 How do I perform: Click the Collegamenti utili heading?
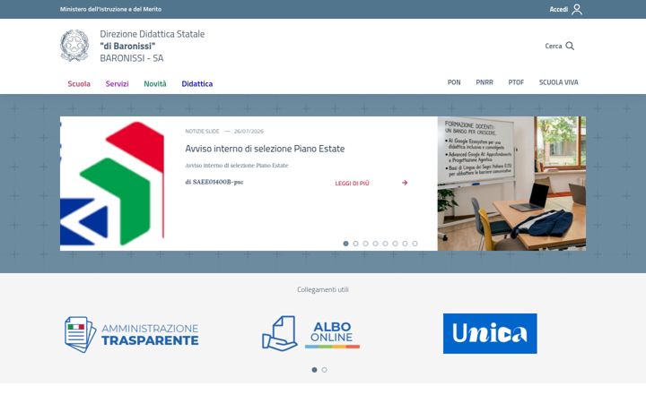[x=323, y=289]
